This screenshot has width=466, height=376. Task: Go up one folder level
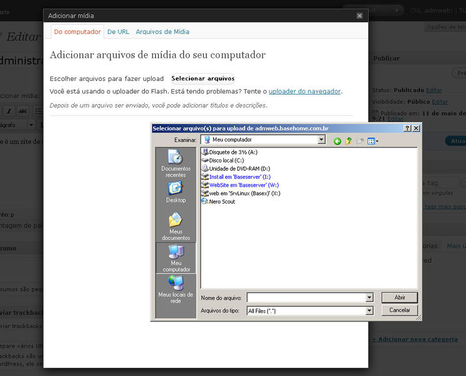click(349, 141)
